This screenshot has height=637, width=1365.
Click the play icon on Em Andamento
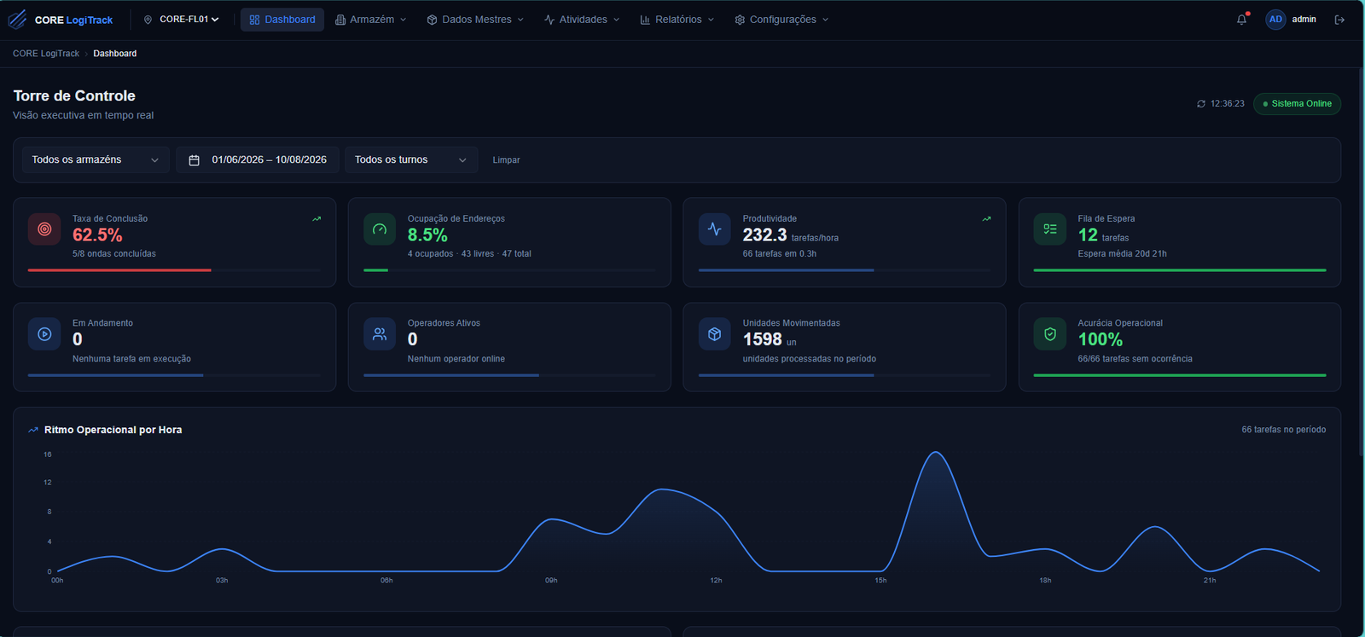44,334
